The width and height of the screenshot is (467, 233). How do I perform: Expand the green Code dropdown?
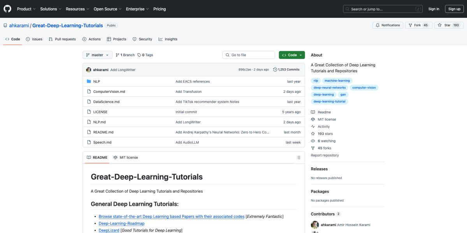pos(291,55)
